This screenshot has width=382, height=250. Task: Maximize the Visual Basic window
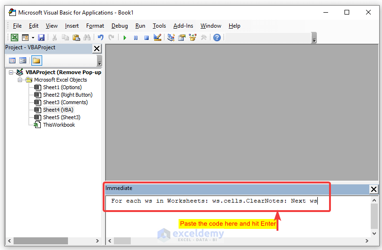pos(347,12)
